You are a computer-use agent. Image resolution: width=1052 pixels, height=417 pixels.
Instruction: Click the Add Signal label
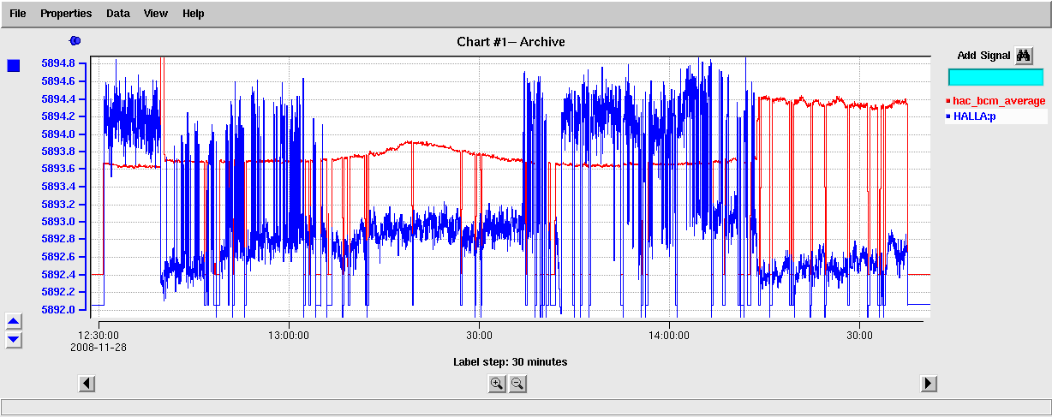coord(983,56)
